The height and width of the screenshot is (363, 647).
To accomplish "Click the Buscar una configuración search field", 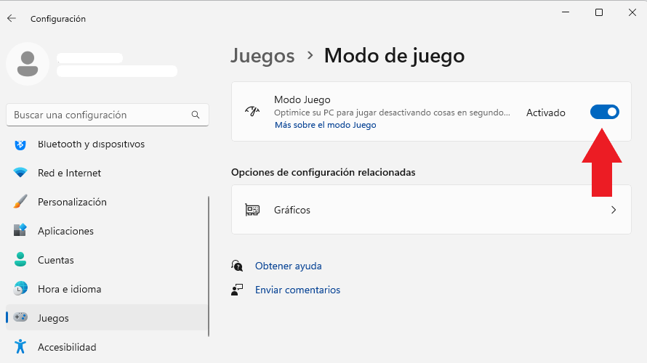I will tap(108, 115).
